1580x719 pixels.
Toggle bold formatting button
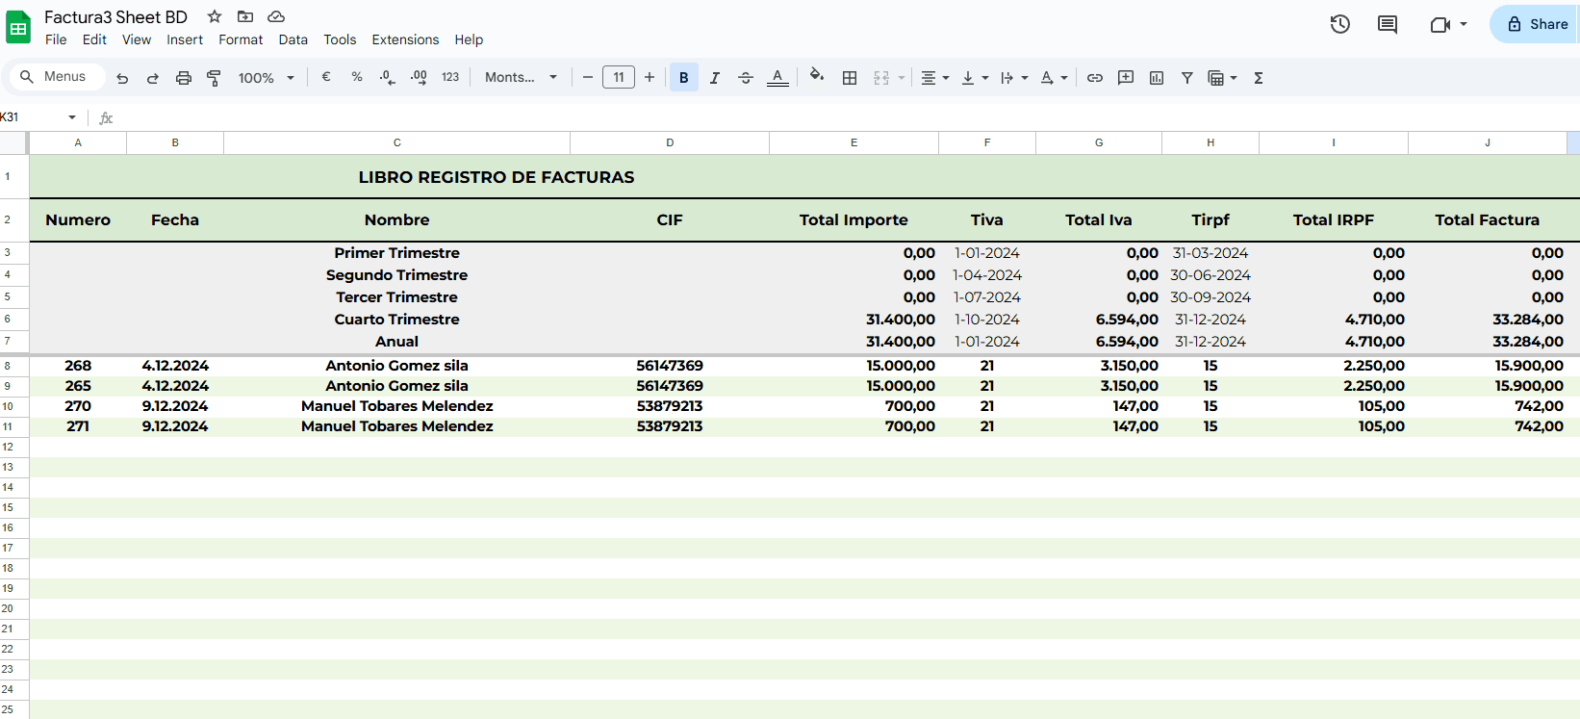684,77
